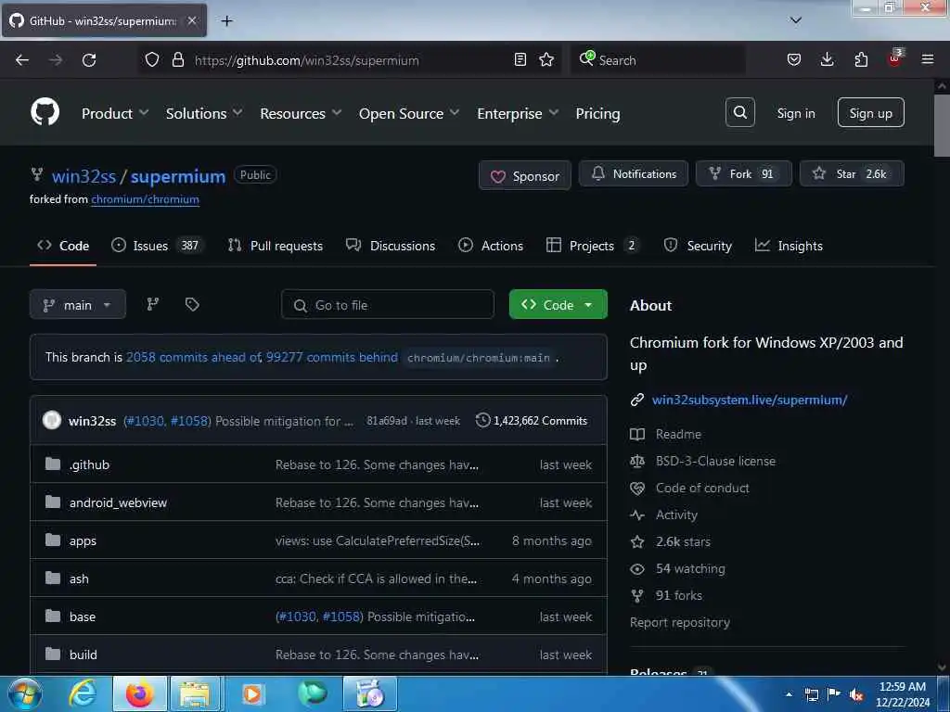The image size is (950, 712).
Task: Click win32ss avatar in commit row
Action: pyautogui.click(x=52, y=420)
